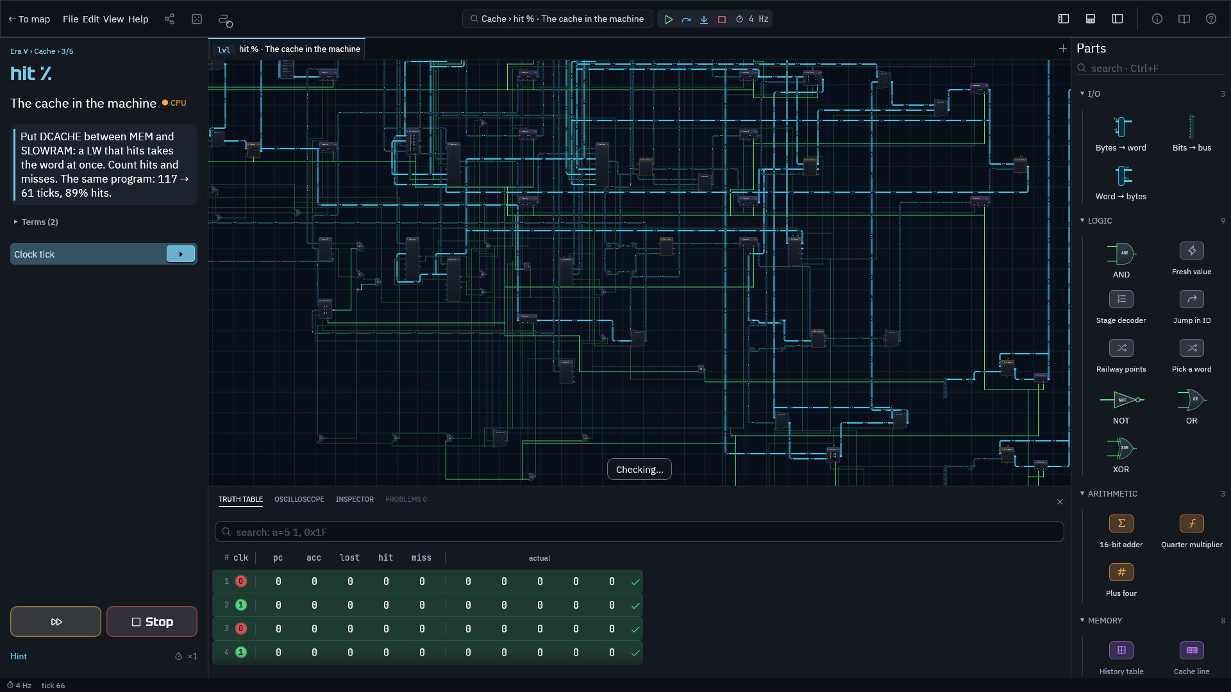Expand the Terms (2) disclosure

[x=36, y=222]
